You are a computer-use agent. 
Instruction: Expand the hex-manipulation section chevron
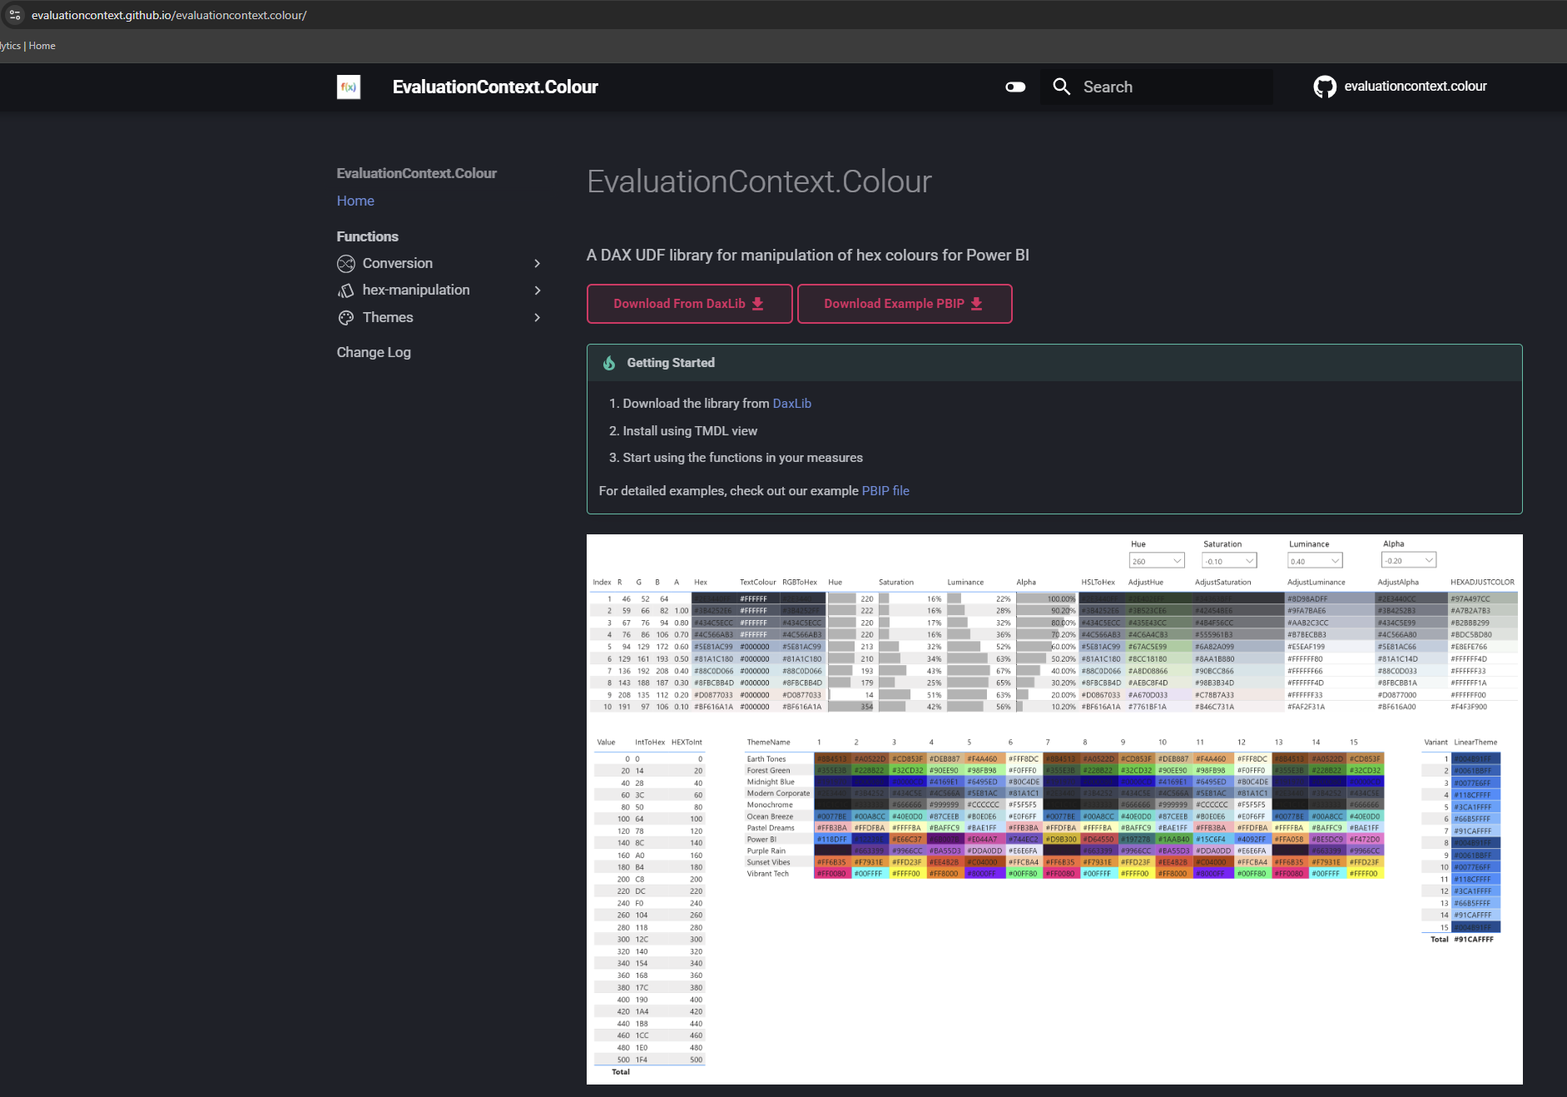tap(537, 290)
